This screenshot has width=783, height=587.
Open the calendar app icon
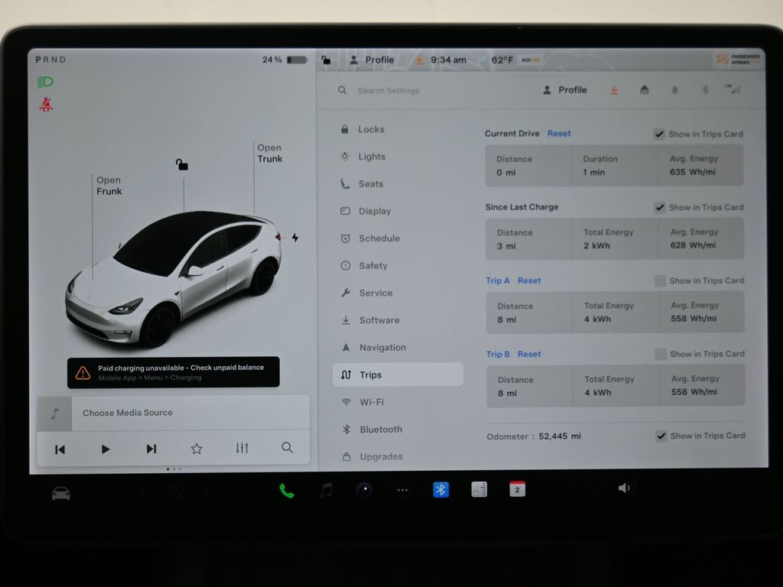518,490
